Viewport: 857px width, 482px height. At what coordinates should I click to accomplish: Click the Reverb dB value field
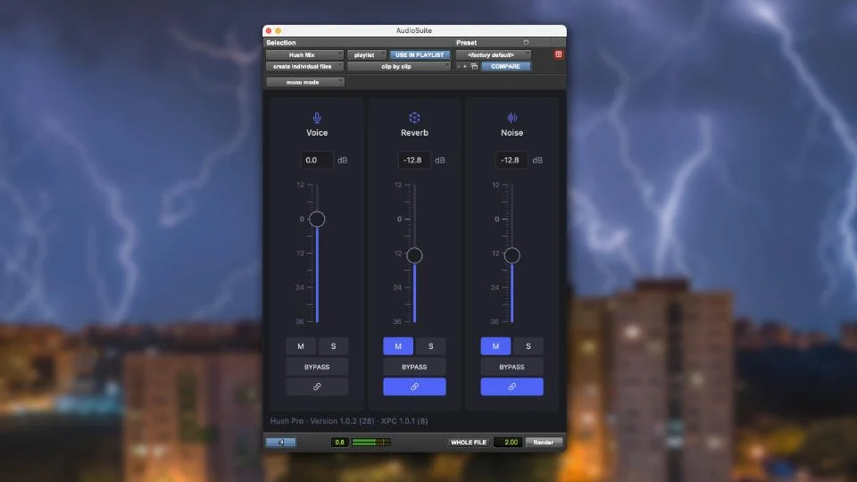413,160
